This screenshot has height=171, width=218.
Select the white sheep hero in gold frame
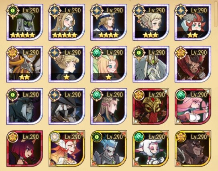[151, 149]
